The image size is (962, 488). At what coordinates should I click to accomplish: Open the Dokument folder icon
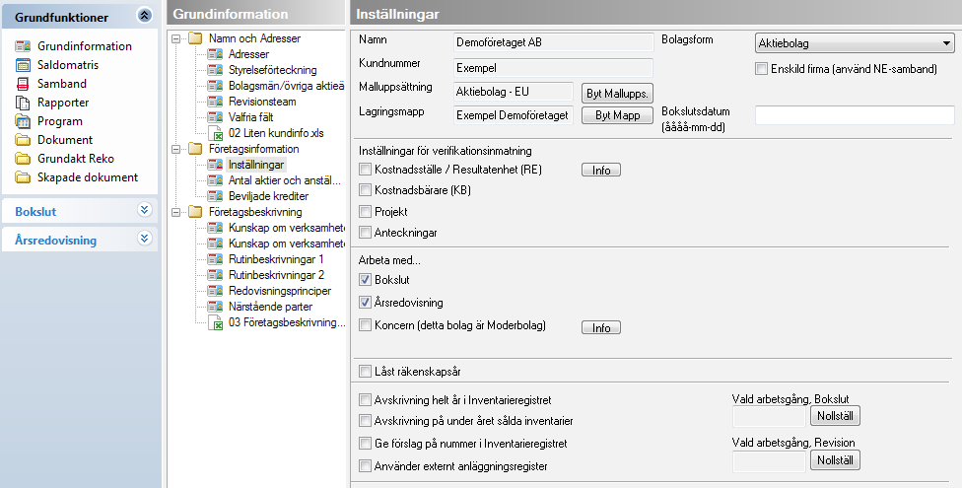pyautogui.click(x=23, y=140)
